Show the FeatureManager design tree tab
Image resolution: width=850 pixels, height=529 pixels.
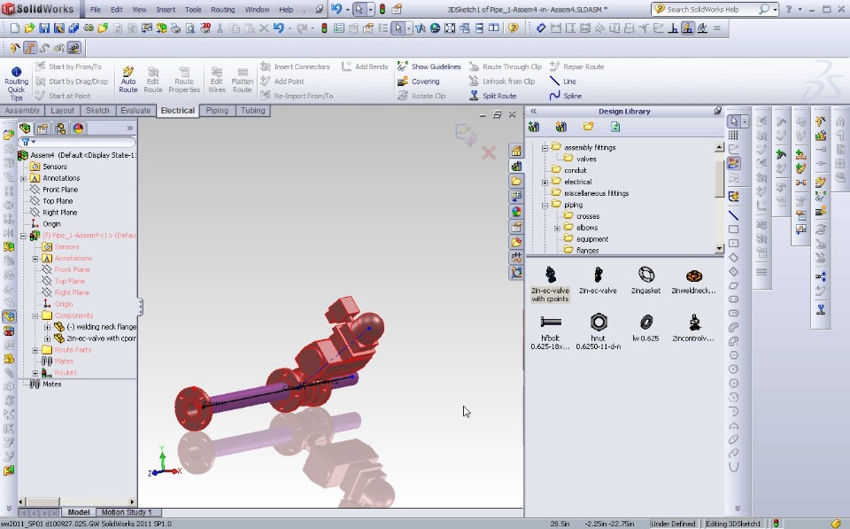pos(25,128)
